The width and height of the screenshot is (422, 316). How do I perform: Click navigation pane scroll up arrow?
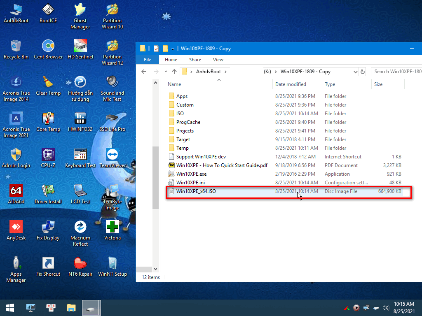pyautogui.click(x=155, y=83)
